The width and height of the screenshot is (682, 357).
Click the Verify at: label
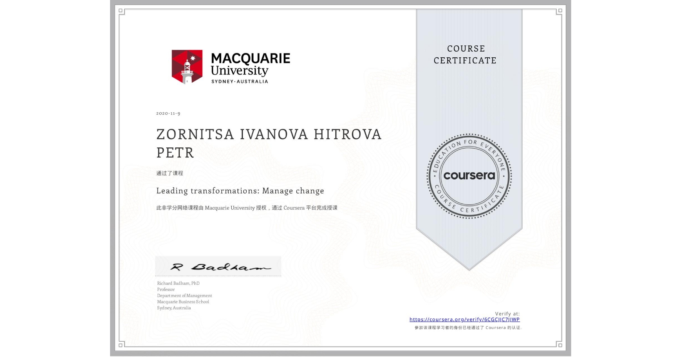507,314
